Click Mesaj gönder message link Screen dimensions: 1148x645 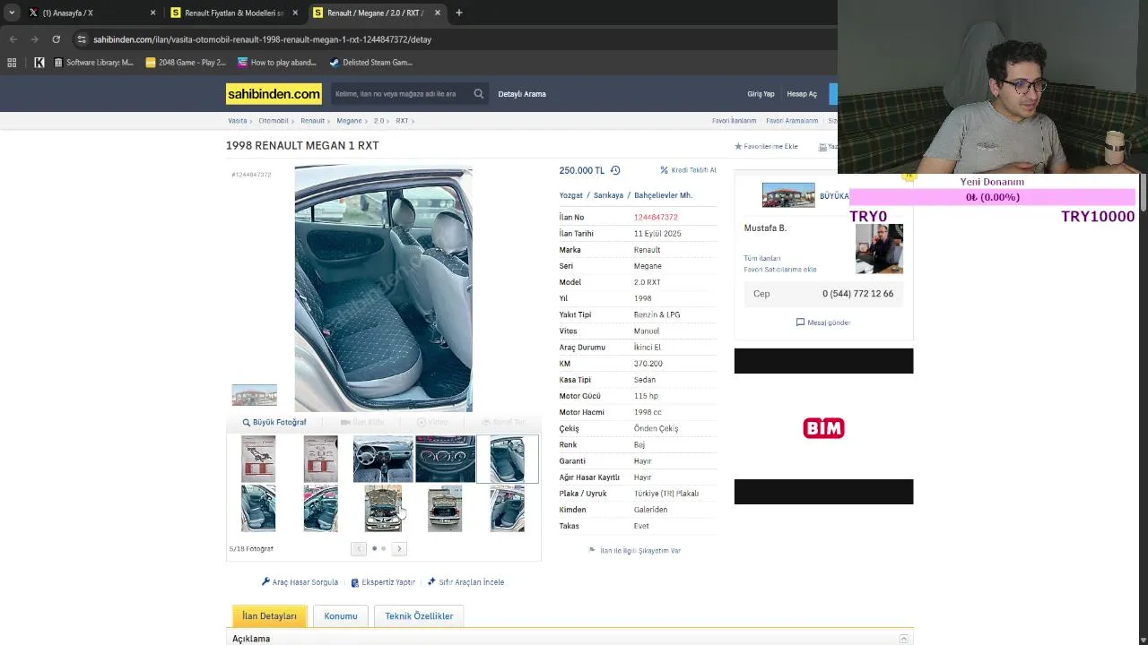coord(823,322)
